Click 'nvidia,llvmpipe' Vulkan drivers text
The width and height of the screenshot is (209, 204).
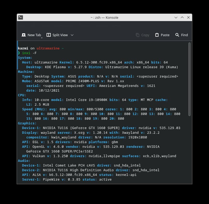pyautogui.click(x=104, y=156)
